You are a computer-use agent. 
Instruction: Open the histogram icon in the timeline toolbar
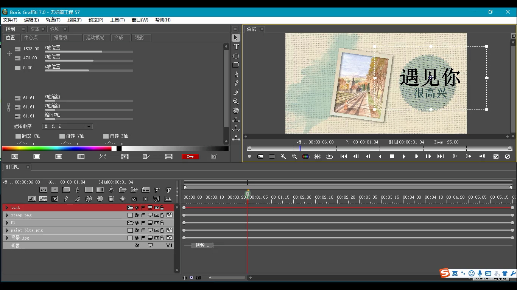pyautogui.click(x=168, y=199)
